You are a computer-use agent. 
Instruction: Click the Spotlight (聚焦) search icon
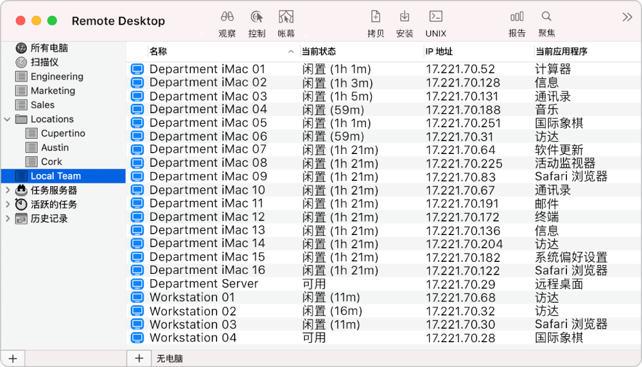coord(546,16)
